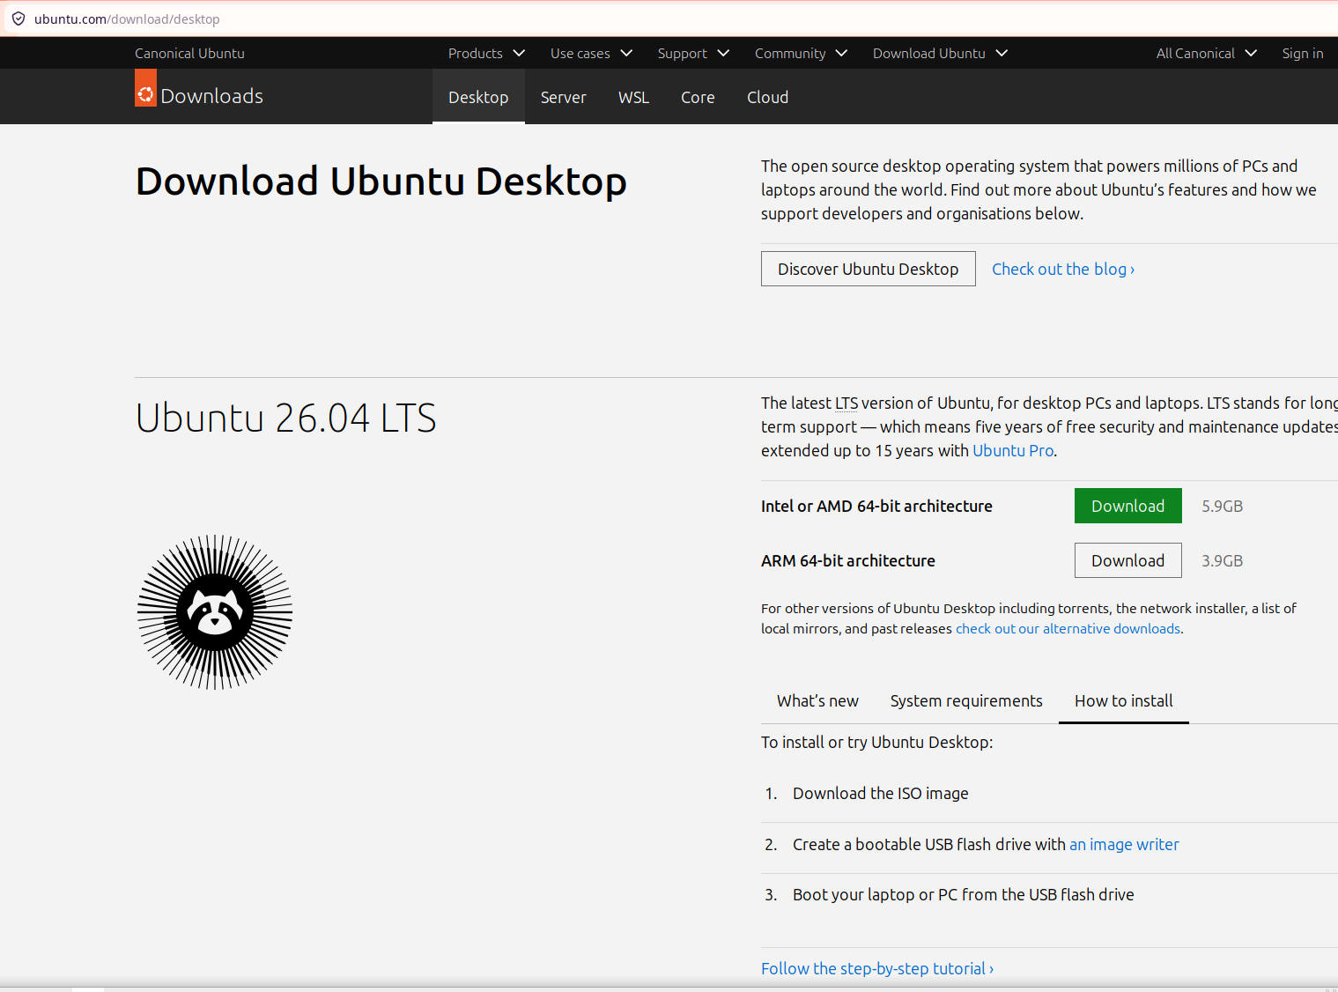Click the Ubuntu 26.04 LTS heading
The width and height of the screenshot is (1338, 992).
286,418
